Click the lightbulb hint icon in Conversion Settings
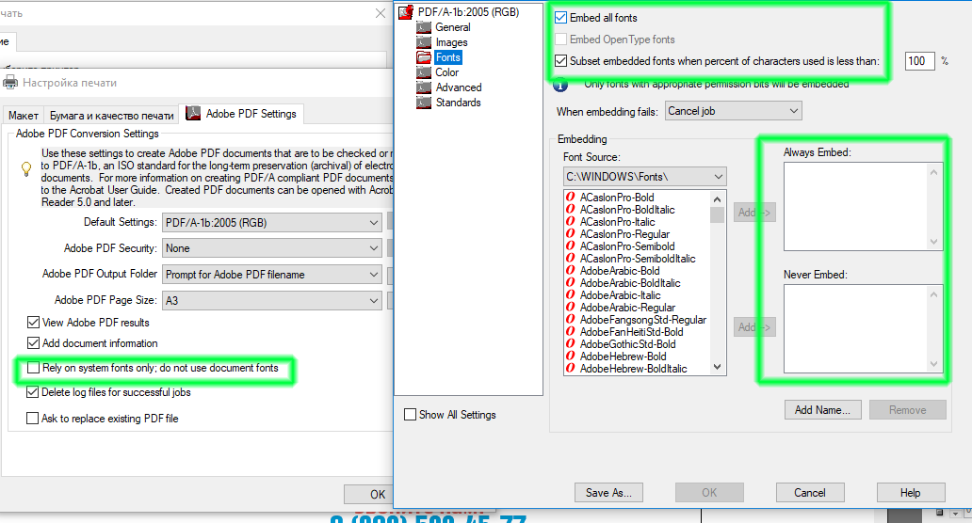This screenshot has height=523, width=972. click(x=26, y=169)
